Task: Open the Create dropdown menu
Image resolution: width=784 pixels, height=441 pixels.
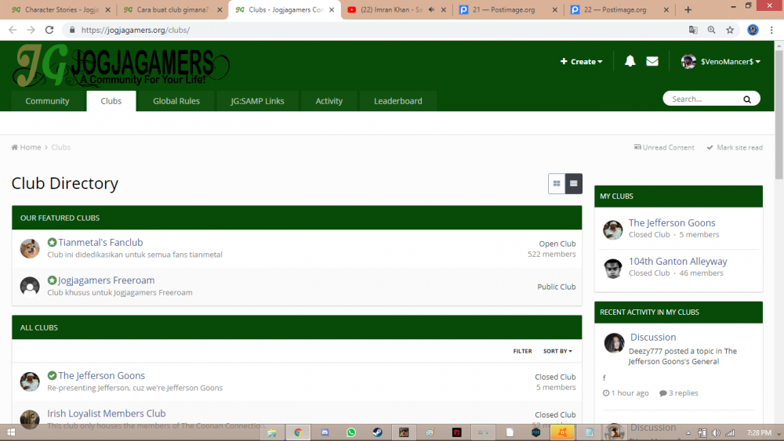Action: point(581,61)
